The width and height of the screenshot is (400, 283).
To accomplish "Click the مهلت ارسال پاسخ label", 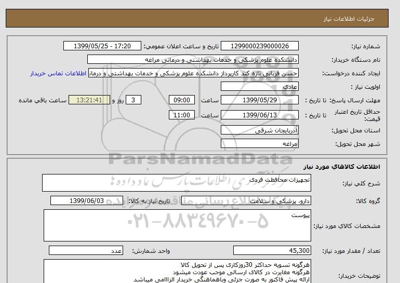I will [x=355, y=100].
